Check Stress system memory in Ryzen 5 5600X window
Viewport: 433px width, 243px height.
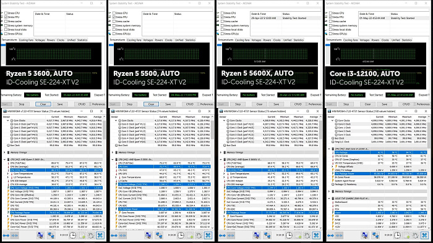[x=222, y=25]
